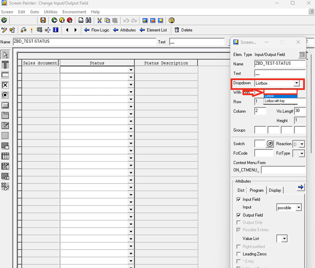
Task: Click the Element List button
Action: 153,30
